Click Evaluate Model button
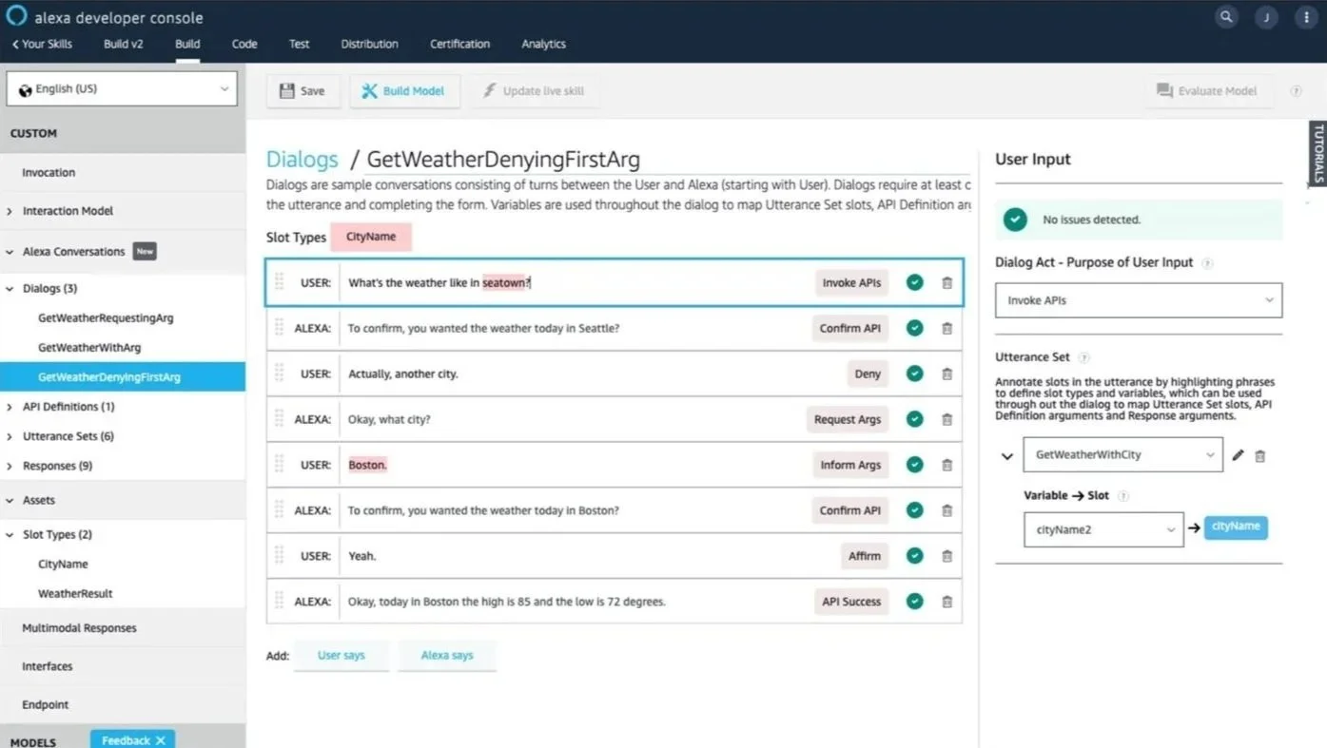 1207,91
